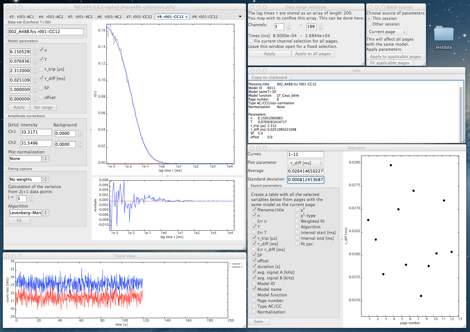This screenshot has height=332, width=470.
Task: Click Fit applicable pages
Action: (x=390, y=63)
